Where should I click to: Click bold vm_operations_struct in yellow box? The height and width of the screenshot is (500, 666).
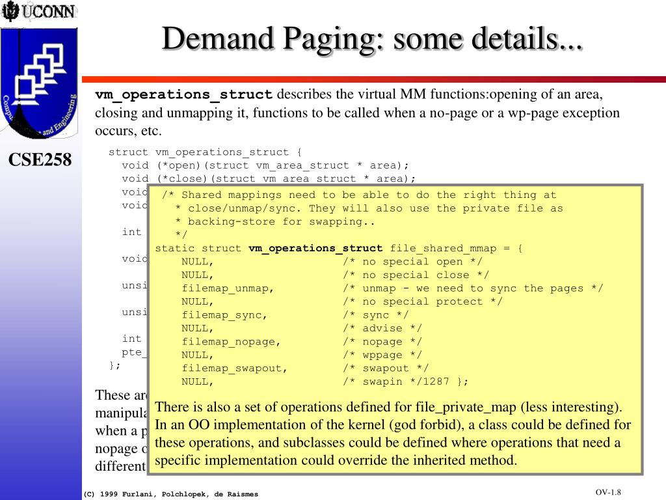click(x=315, y=248)
